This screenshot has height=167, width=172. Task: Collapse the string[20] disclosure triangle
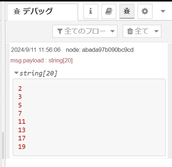(x=16, y=73)
